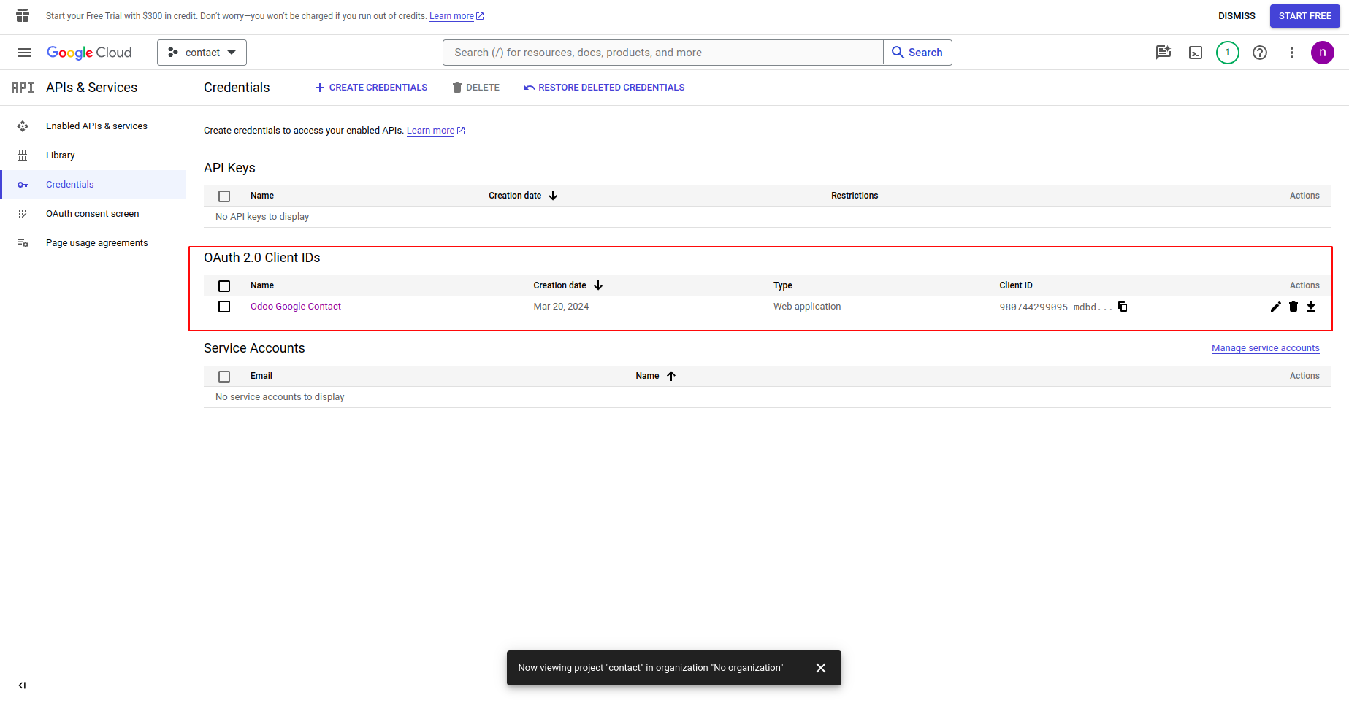Open the hamburger navigation menu
The image size is (1349, 703).
click(24, 53)
